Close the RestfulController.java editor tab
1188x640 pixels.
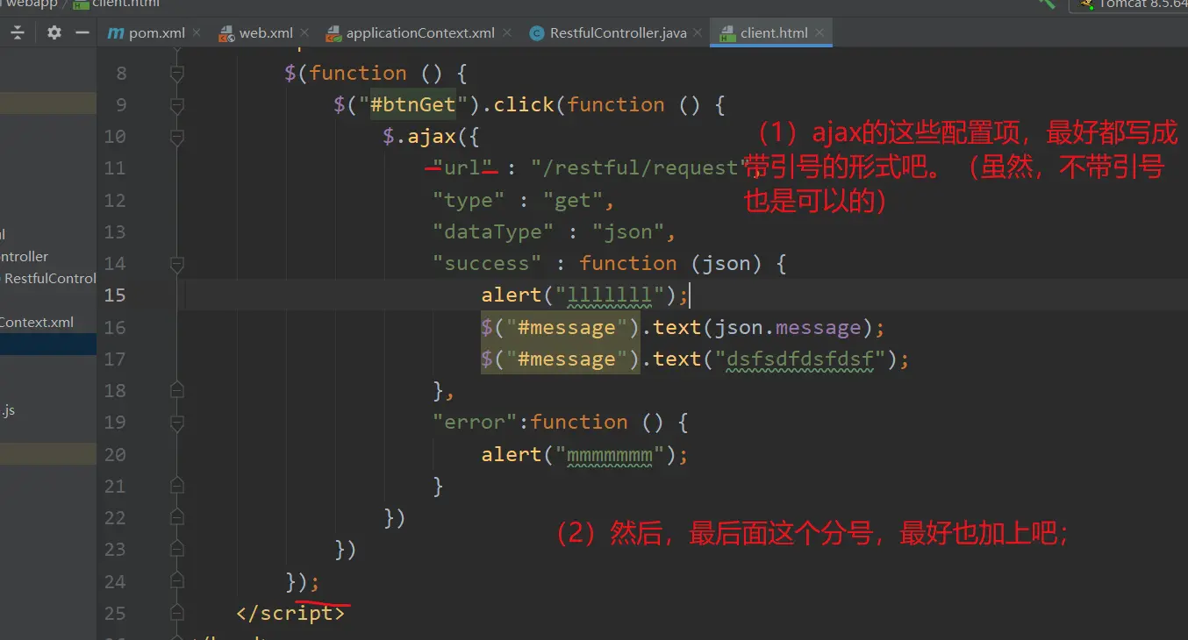tap(698, 33)
